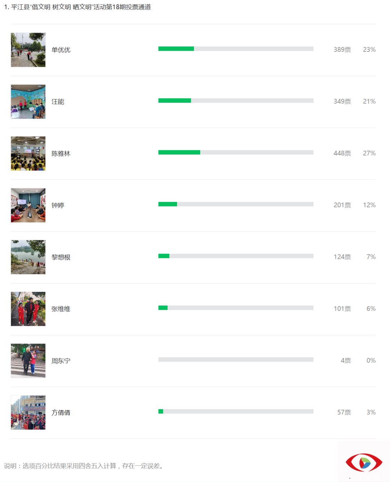Click the poll title 平江县 第18期投票通道
Image resolution: width=390 pixels, height=482 pixels.
coord(77,7)
